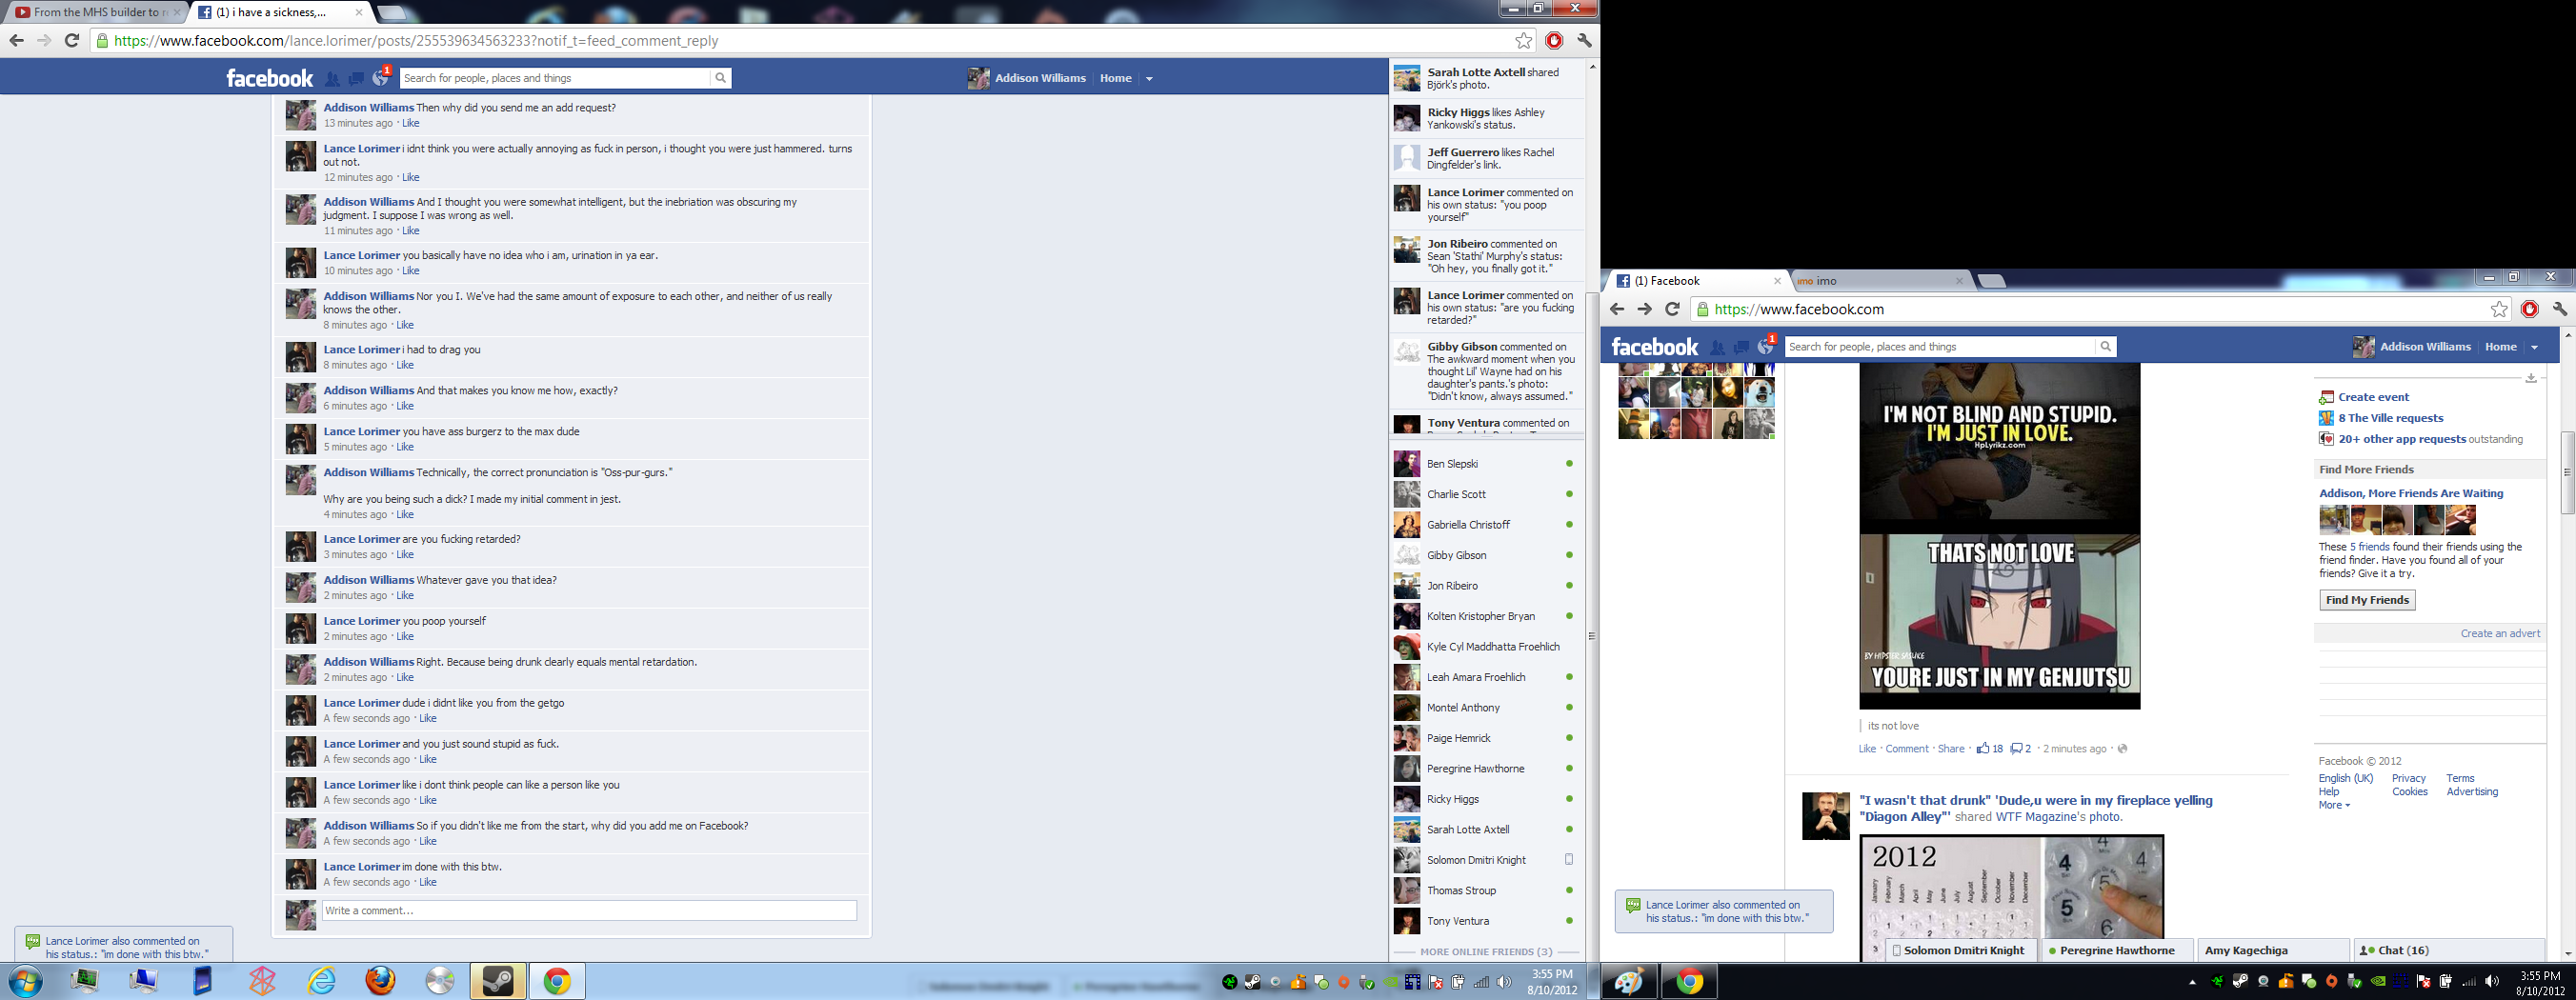Screen dimensions: 2576x1000
Task: Select the '(1) Facebook' tab
Action: pos(1698,281)
